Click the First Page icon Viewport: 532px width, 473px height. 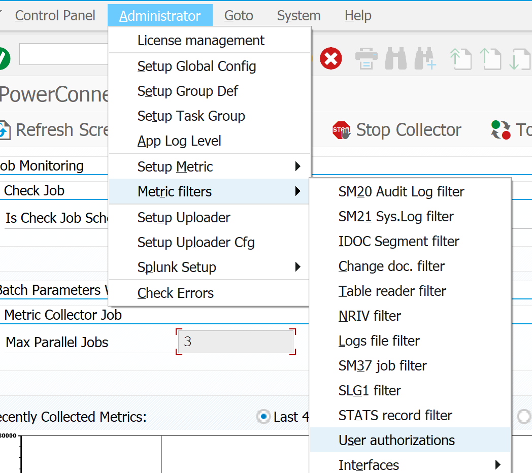point(460,59)
